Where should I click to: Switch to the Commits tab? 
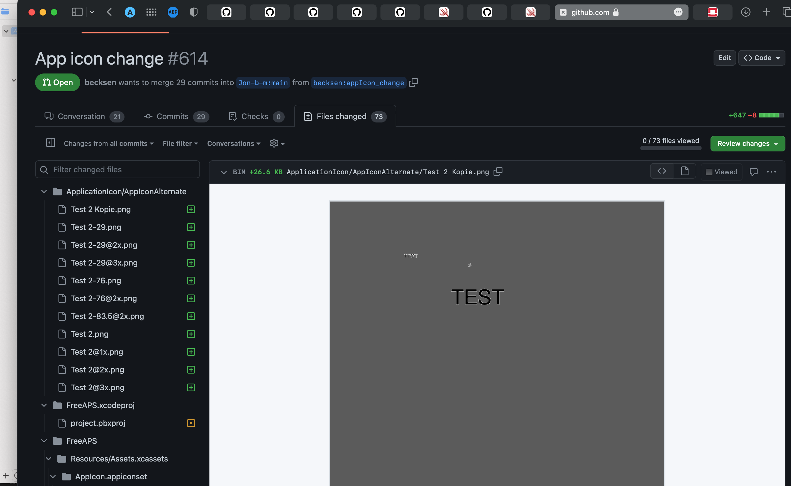click(x=176, y=116)
